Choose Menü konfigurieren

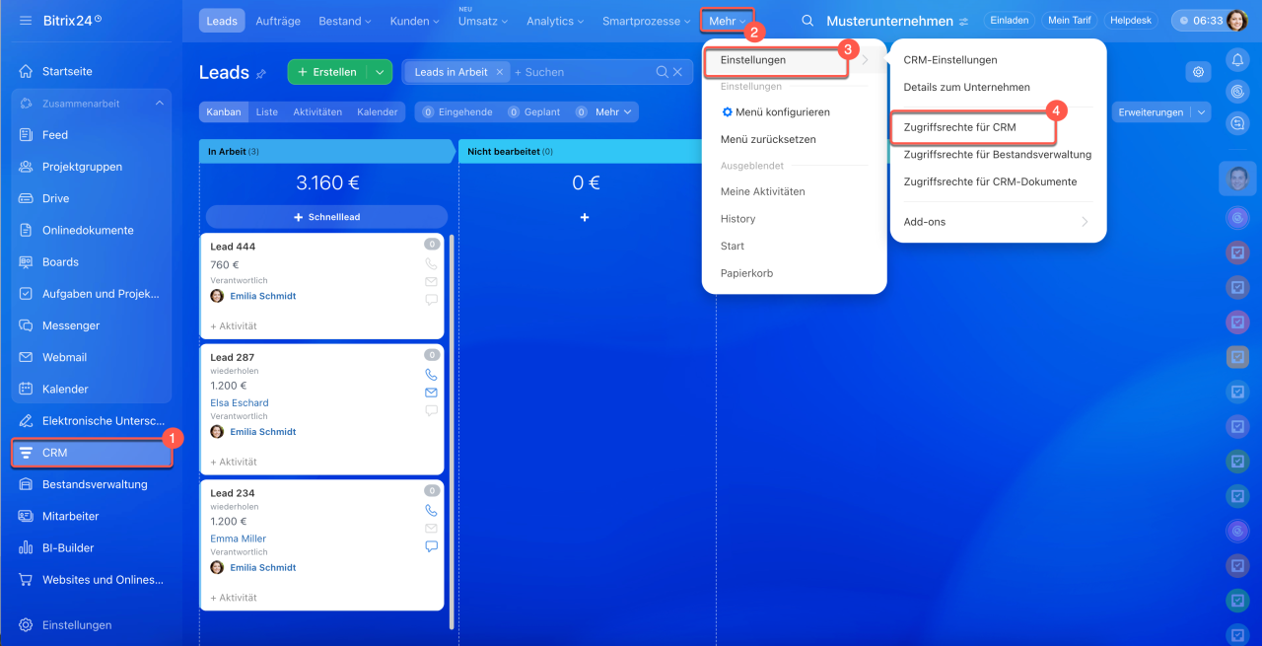[775, 112]
